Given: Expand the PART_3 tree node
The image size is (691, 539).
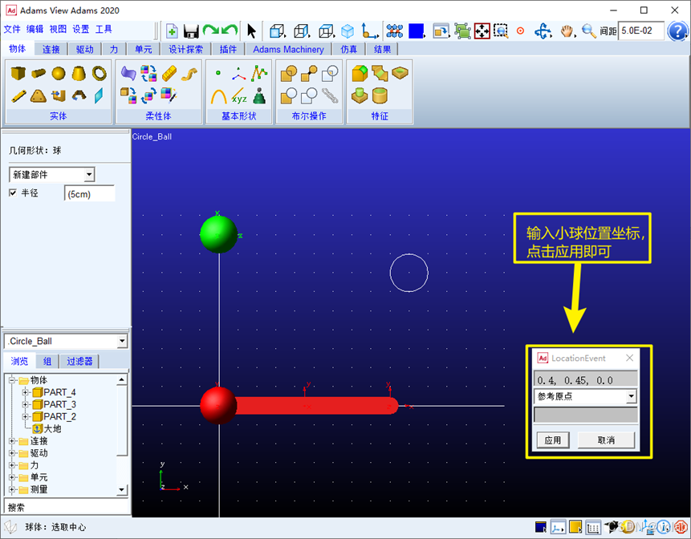Looking at the screenshot, I should pyautogui.click(x=25, y=404).
